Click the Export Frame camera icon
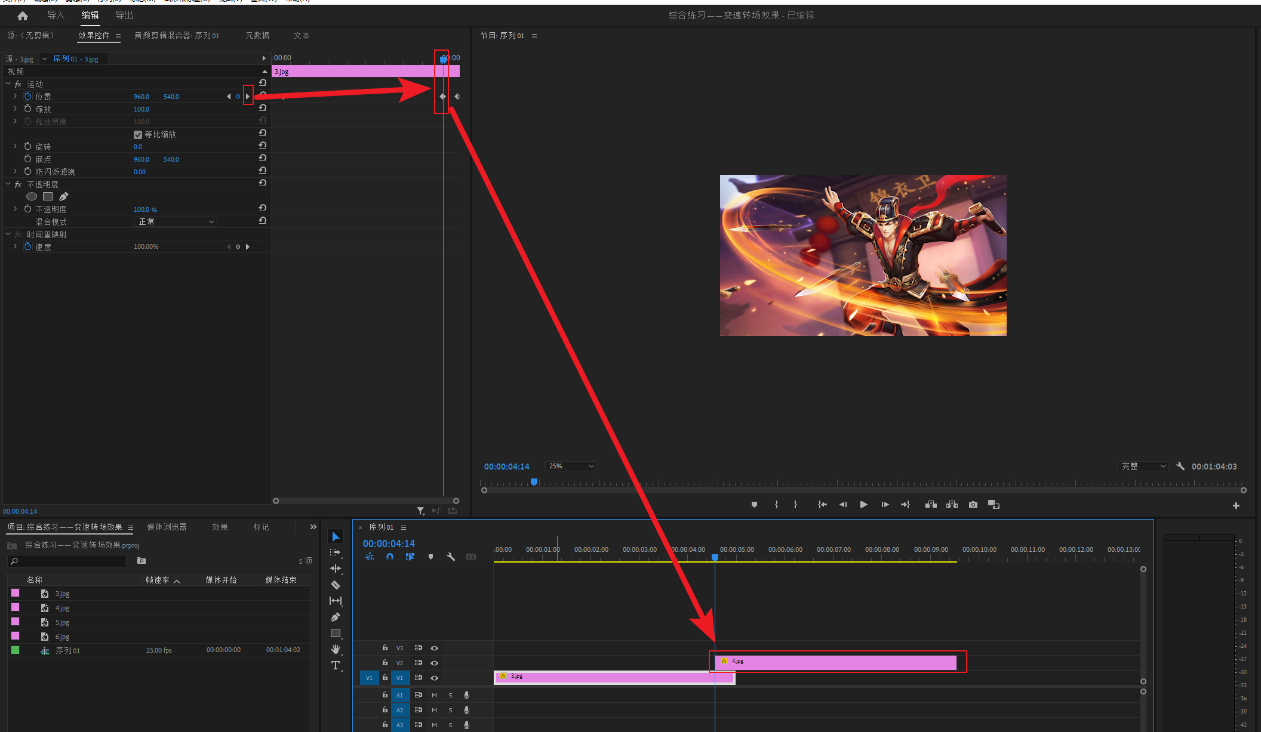1261x732 pixels. tap(973, 505)
